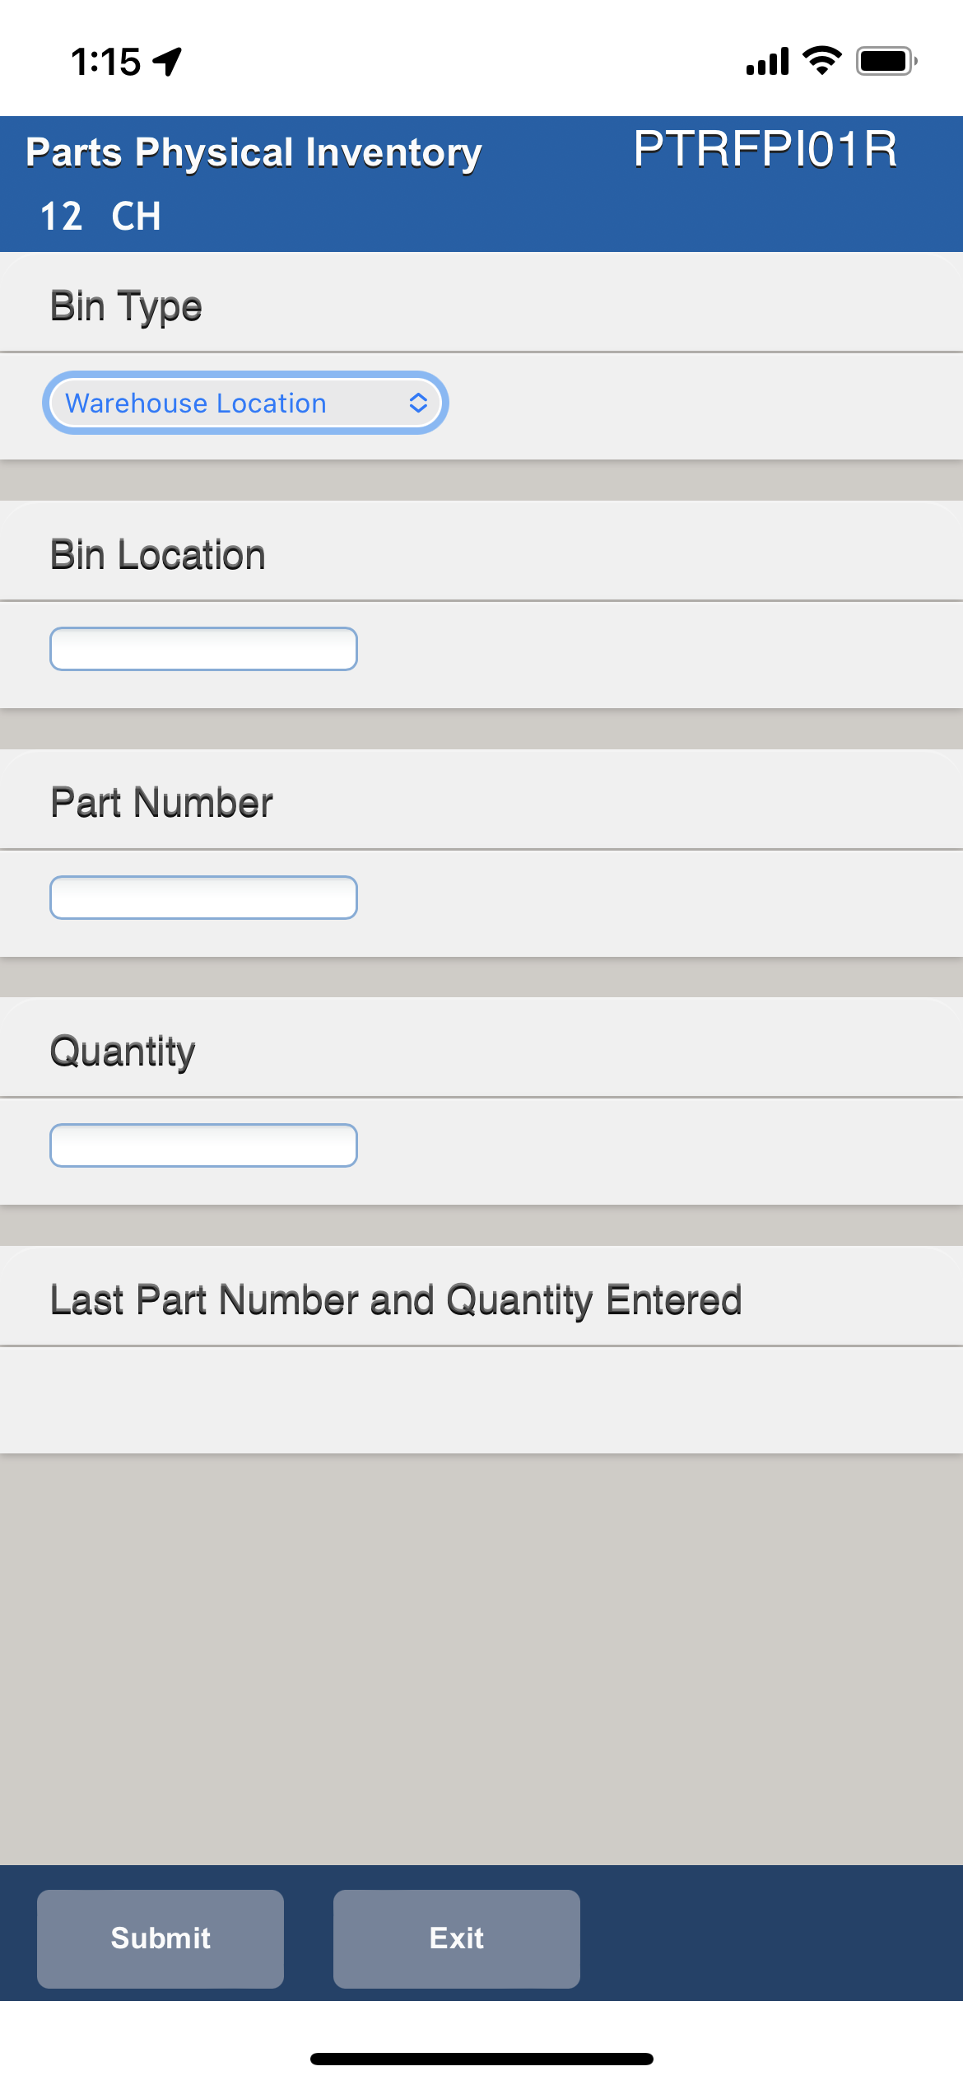Tap the home indicator bar at bottom
The height and width of the screenshot is (2085, 963).
481,2059
